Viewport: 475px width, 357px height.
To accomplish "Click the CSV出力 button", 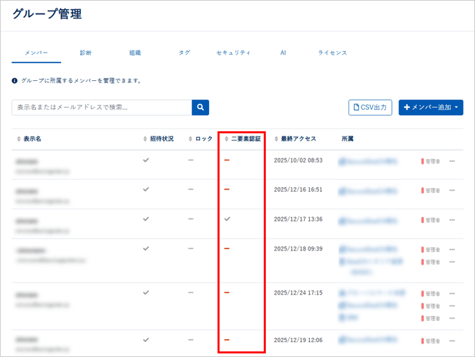I will 370,107.
